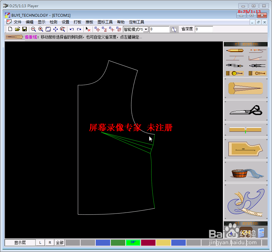Select the parallel lines tool icon

click(x=235, y=58)
